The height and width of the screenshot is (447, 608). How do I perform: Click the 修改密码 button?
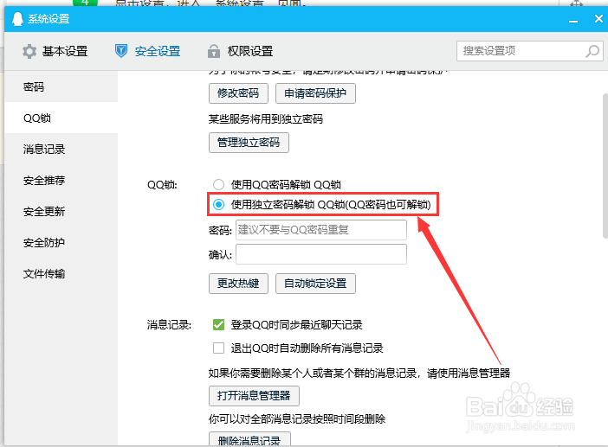(238, 93)
